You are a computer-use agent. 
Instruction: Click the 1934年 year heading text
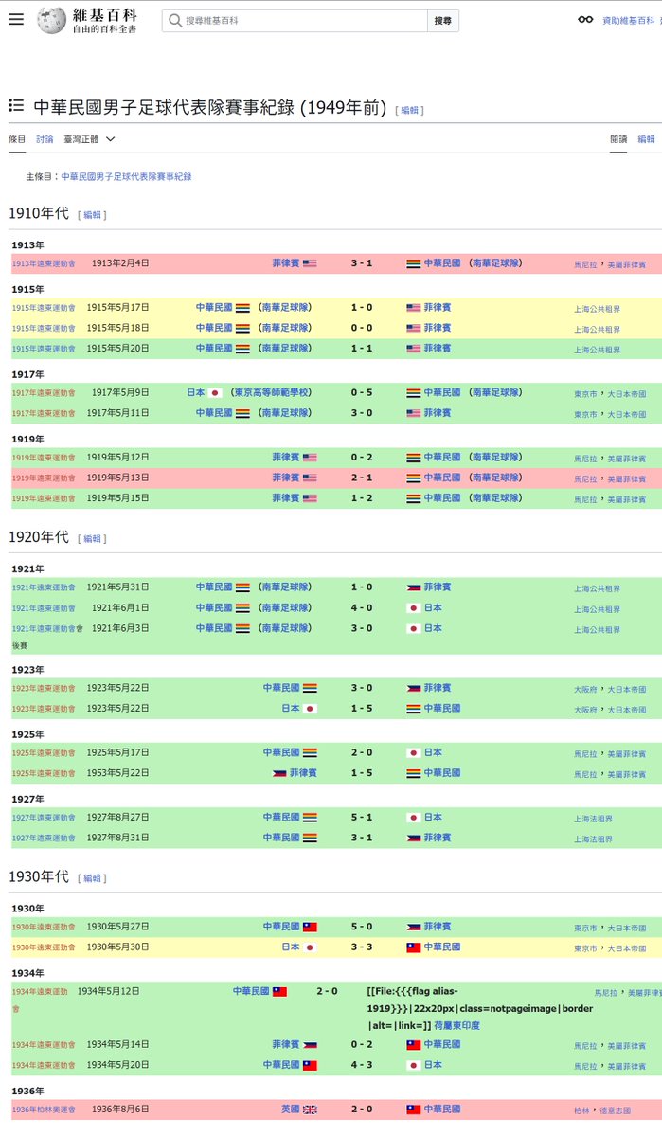[27, 973]
